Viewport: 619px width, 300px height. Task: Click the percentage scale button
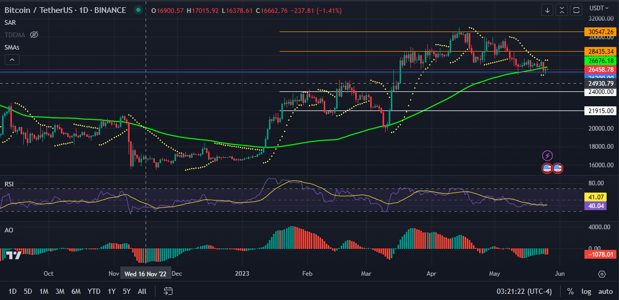pyautogui.click(x=570, y=291)
